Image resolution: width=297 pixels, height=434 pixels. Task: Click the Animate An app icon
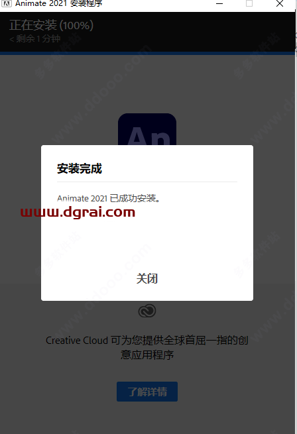point(147,129)
